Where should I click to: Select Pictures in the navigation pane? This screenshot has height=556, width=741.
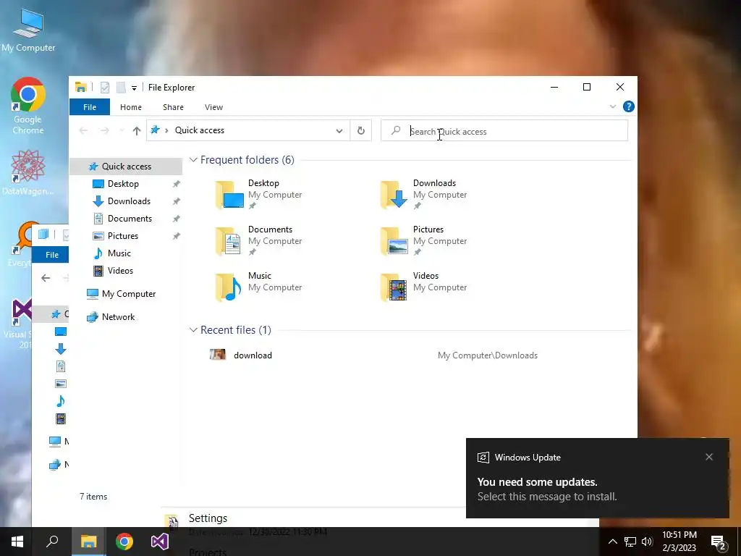(x=122, y=236)
